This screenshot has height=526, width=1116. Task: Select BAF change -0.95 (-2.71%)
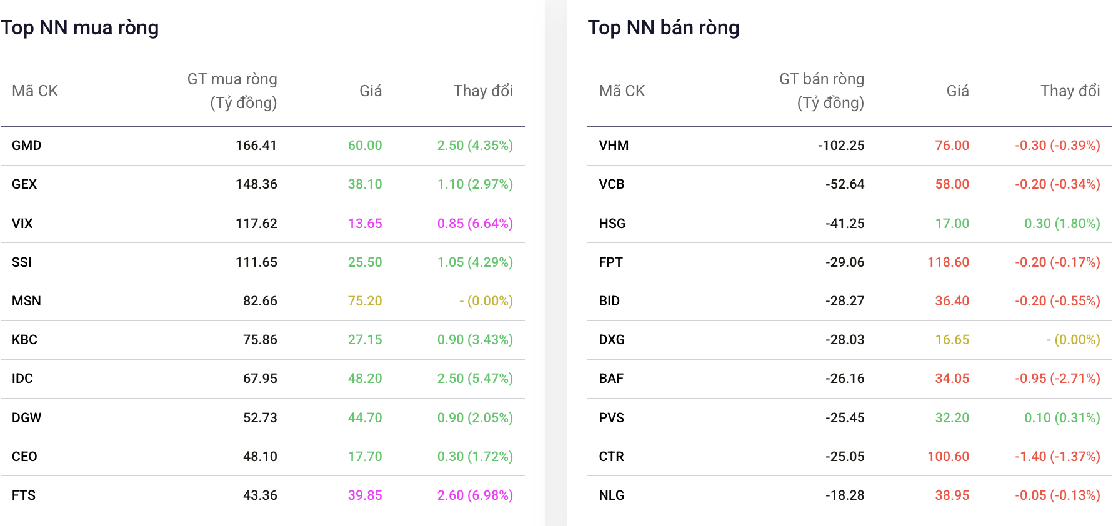(1058, 379)
